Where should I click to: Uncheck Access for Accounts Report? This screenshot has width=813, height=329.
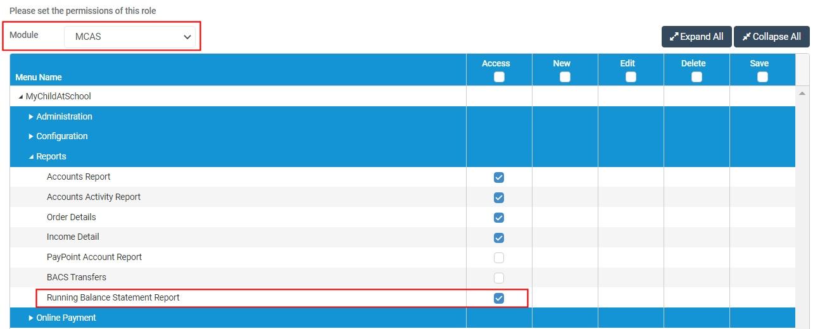point(499,177)
